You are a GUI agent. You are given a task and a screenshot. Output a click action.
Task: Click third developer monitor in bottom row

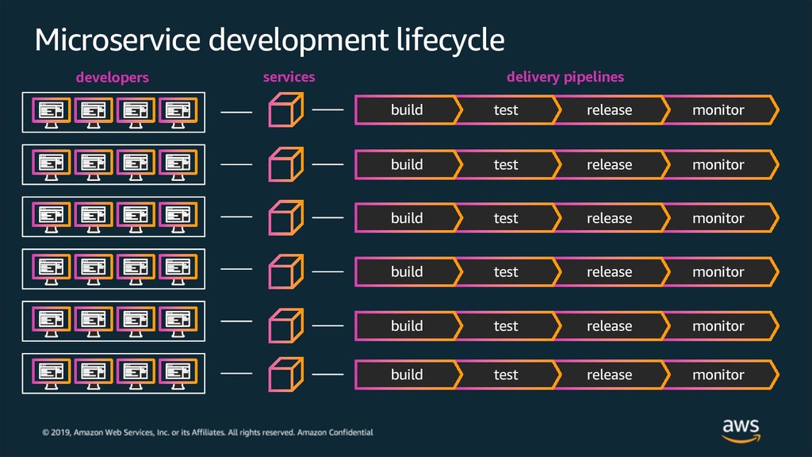click(136, 374)
